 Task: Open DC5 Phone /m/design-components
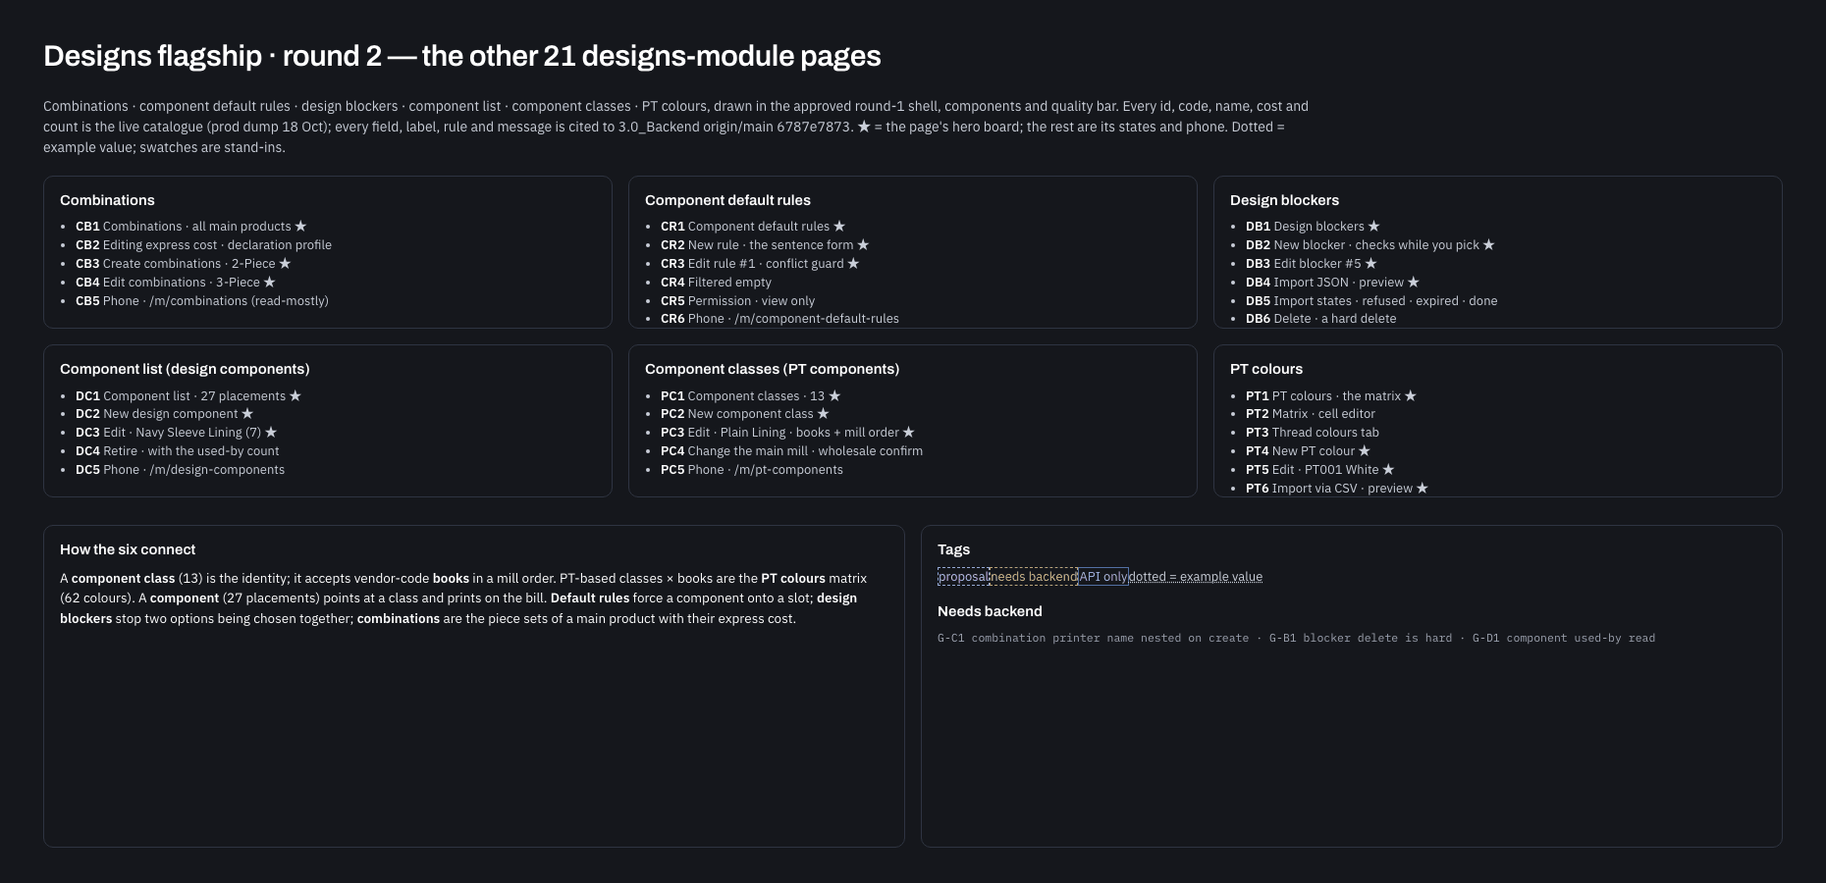180,470
